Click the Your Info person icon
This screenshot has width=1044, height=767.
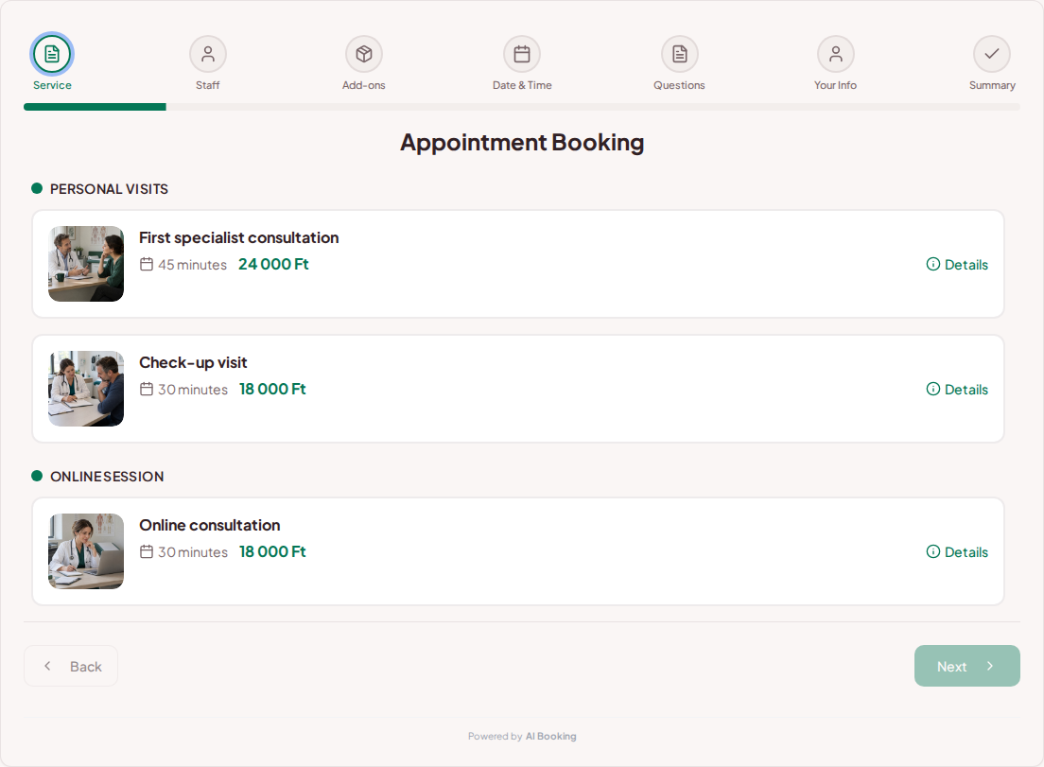click(x=836, y=54)
